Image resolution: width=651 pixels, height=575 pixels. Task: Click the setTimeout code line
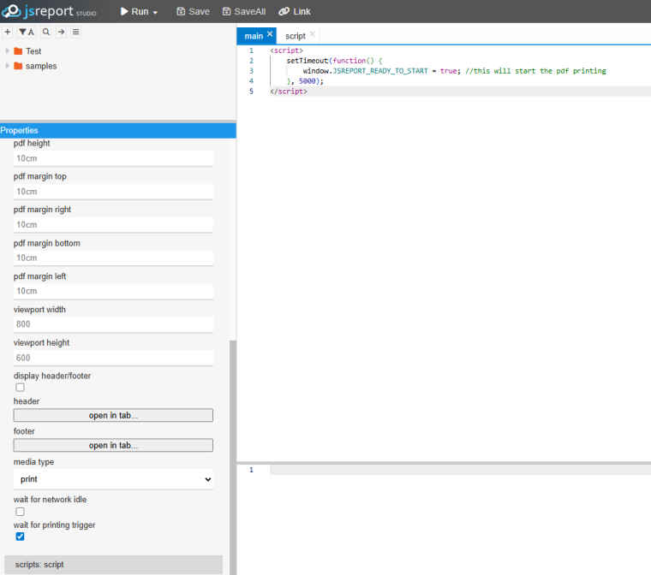(x=334, y=61)
